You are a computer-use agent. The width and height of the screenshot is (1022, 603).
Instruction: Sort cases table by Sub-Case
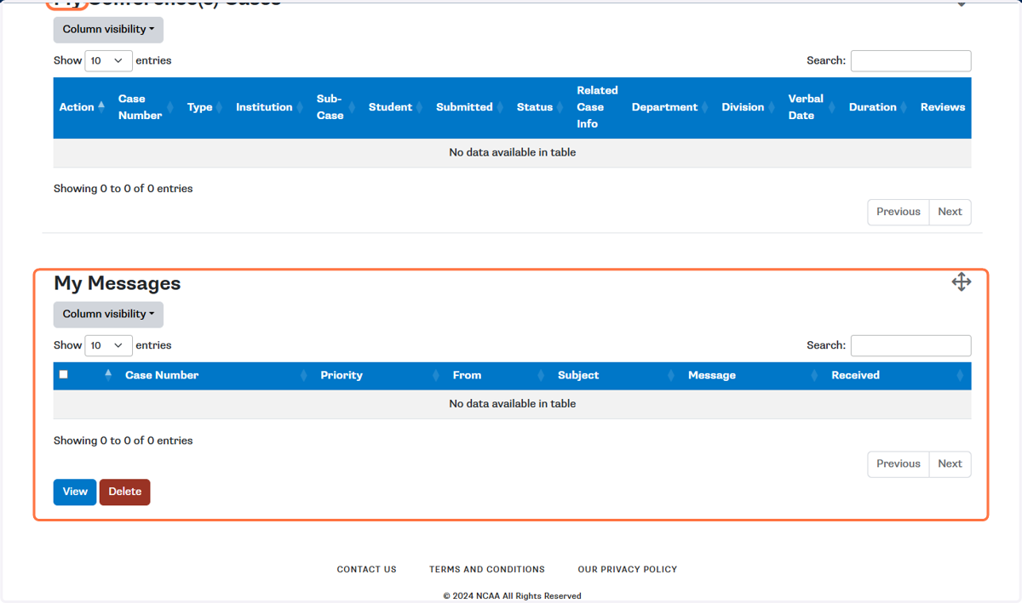(336, 107)
